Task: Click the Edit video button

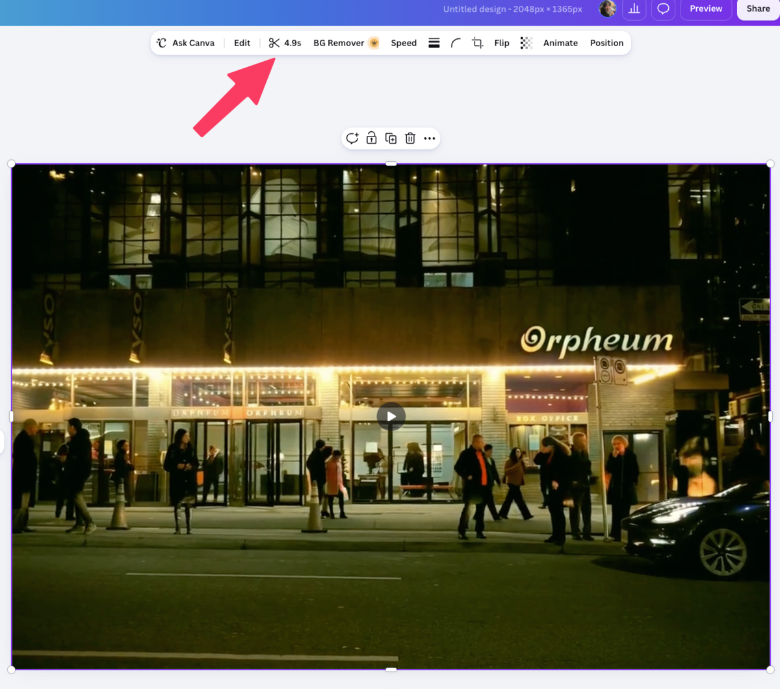Action: click(x=242, y=43)
